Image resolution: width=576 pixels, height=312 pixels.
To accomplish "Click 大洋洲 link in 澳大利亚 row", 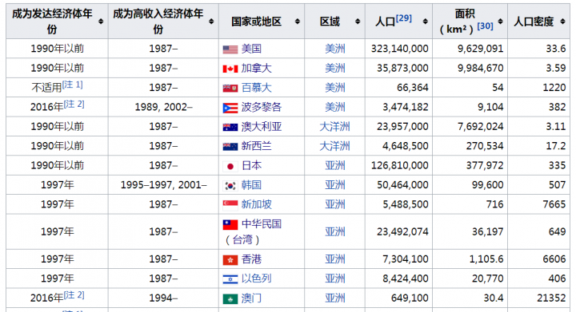I will [334, 127].
